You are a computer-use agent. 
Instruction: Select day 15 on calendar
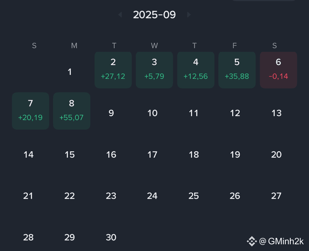pyautogui.click(x=70, y=154)
